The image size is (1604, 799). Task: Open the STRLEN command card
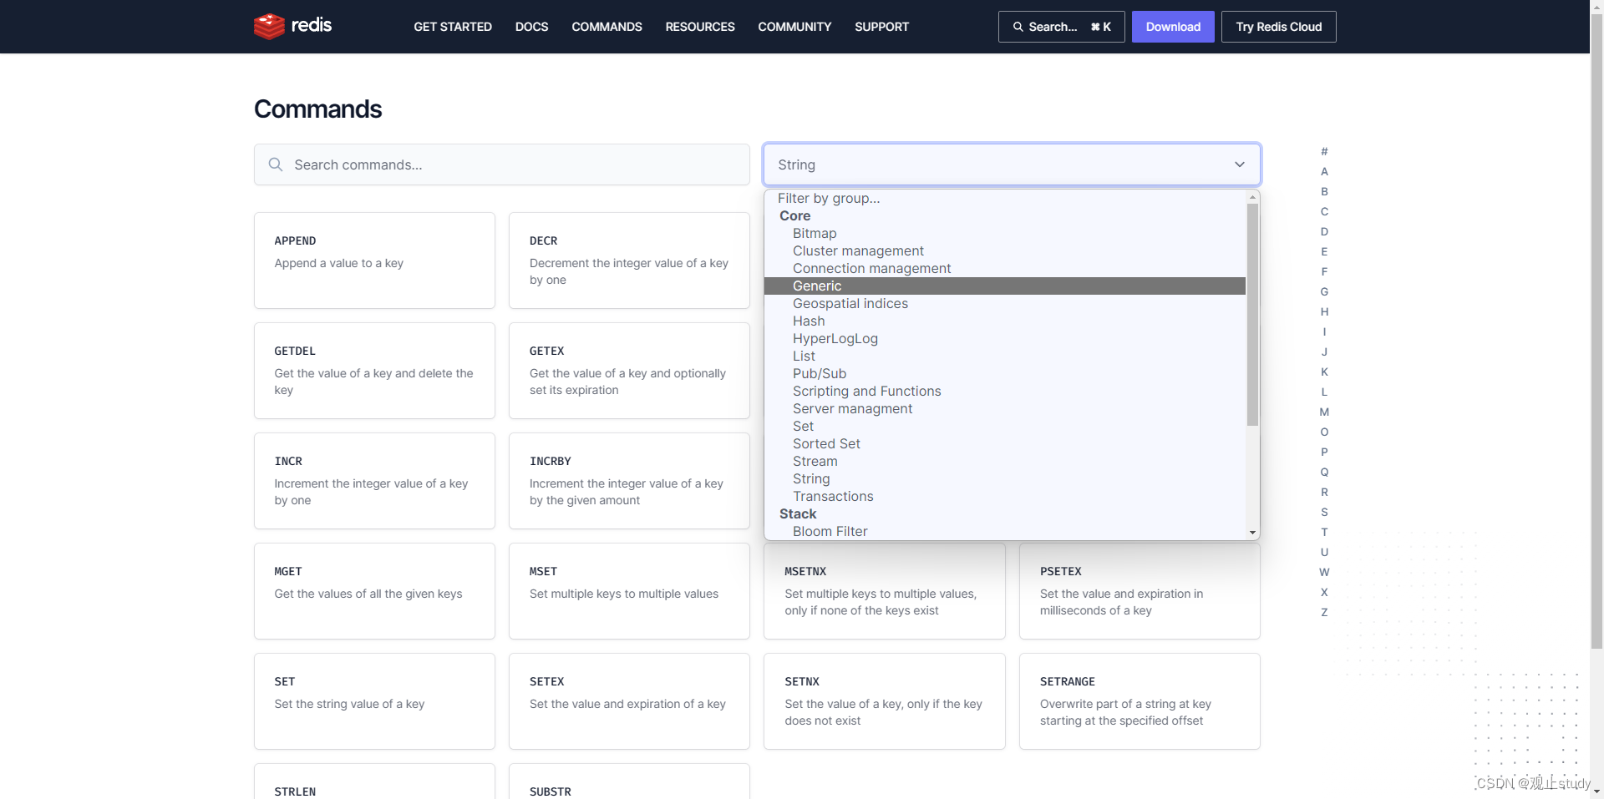[x=374, y=781]
